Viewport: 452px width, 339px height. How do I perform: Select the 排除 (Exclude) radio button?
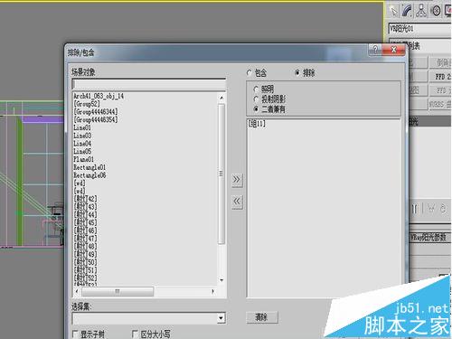[297, 73]
